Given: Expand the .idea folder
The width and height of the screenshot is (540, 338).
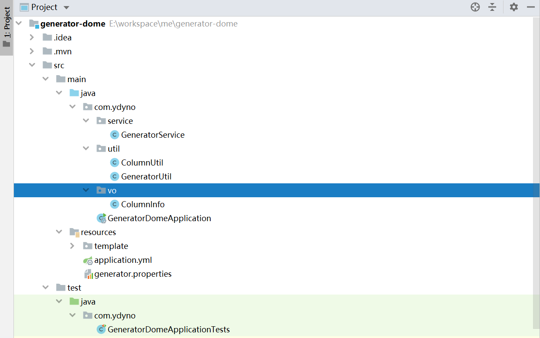Looking at the screenshot, I should [x=32, y=37].
